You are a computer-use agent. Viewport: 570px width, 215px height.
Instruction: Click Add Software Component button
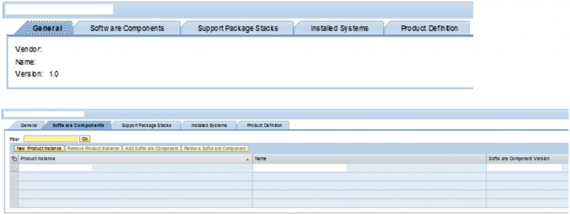(x=151, y=148)
